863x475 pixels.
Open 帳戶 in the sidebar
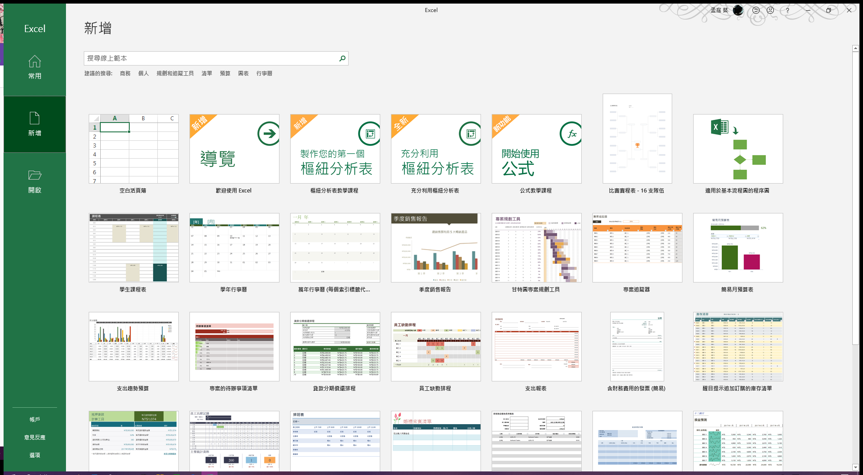point(35,419)
